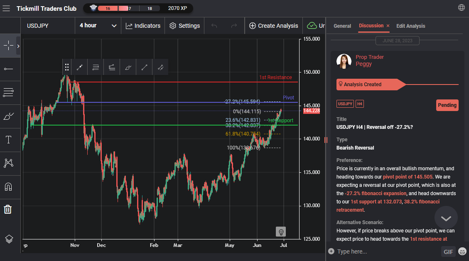Screen dimensions: 469x261
Task: Open the object layers icon
Action: point(9,239)
